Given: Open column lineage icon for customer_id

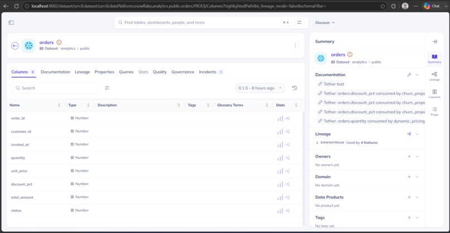Looking at the screenshot, I should pyautogui.click(x=288, y=132).
